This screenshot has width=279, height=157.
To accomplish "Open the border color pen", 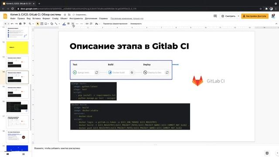I will (x=64, y=24).
